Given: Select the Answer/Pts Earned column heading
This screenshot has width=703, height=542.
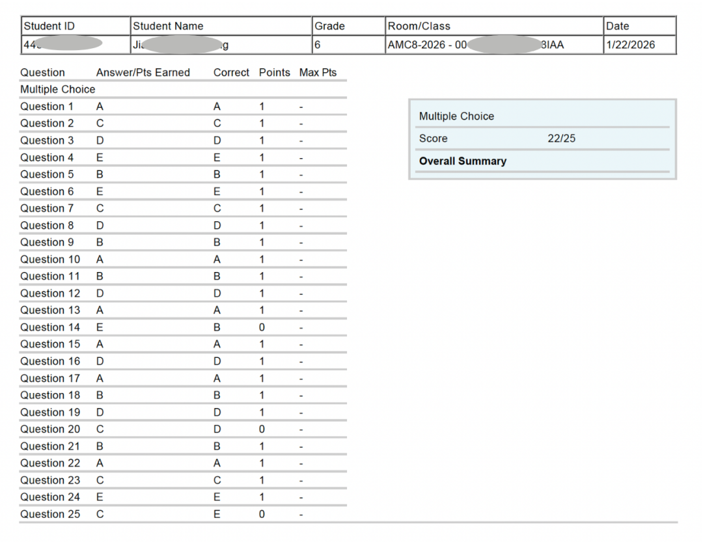Looking at the screenshot, I should [x=143, y=72].
